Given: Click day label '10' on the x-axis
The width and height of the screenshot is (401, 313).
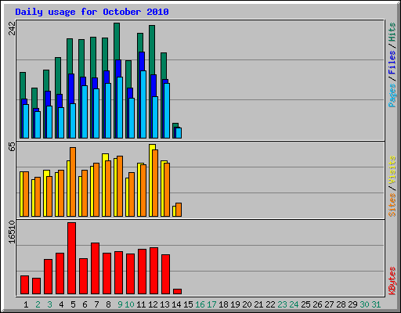Looking at the screenshot, I should click(129, 304).
